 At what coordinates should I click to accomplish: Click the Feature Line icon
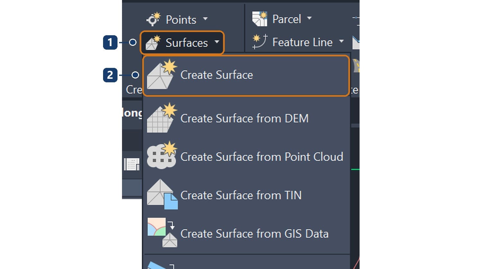pos(259,42)
